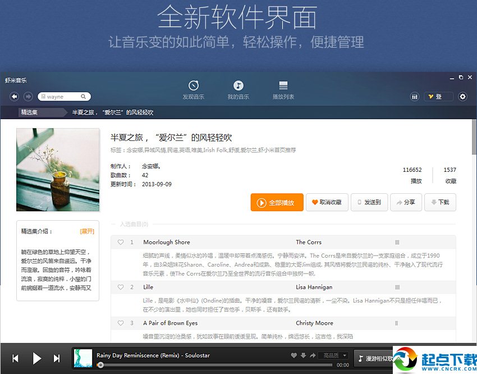This screenshot has height=374, width=477.
Task: Open the 登 login dropdown
Action: [438, 97]
